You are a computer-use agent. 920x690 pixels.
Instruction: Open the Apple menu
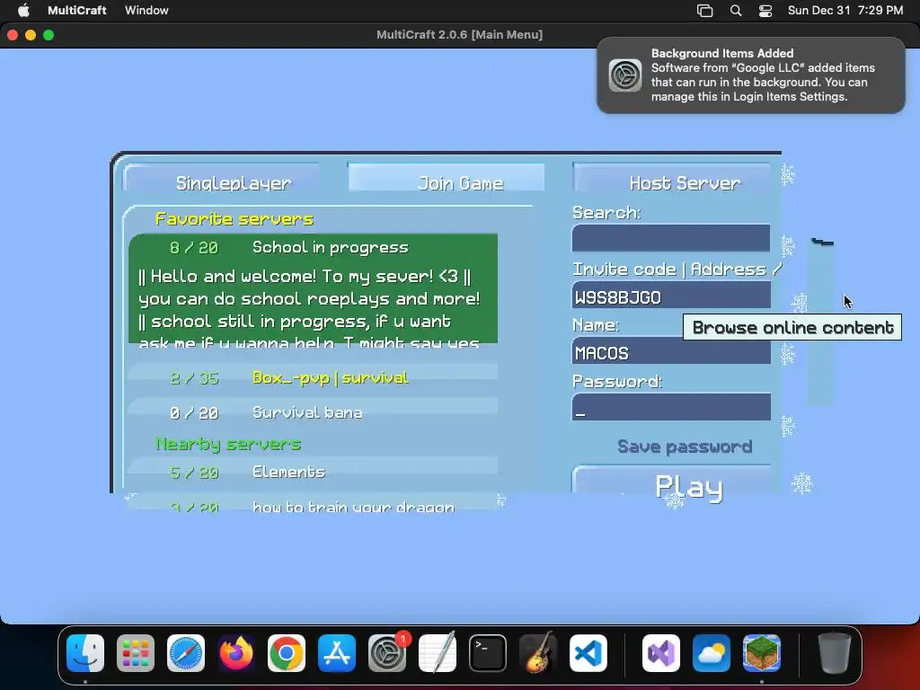coord(23,10)
